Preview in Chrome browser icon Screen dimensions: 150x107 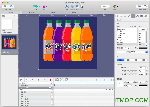pos(115,7)
